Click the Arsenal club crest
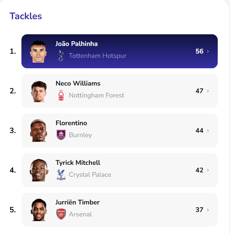This screenshot has height=234, width=230. pyautogui.click(x=61, y=214)
